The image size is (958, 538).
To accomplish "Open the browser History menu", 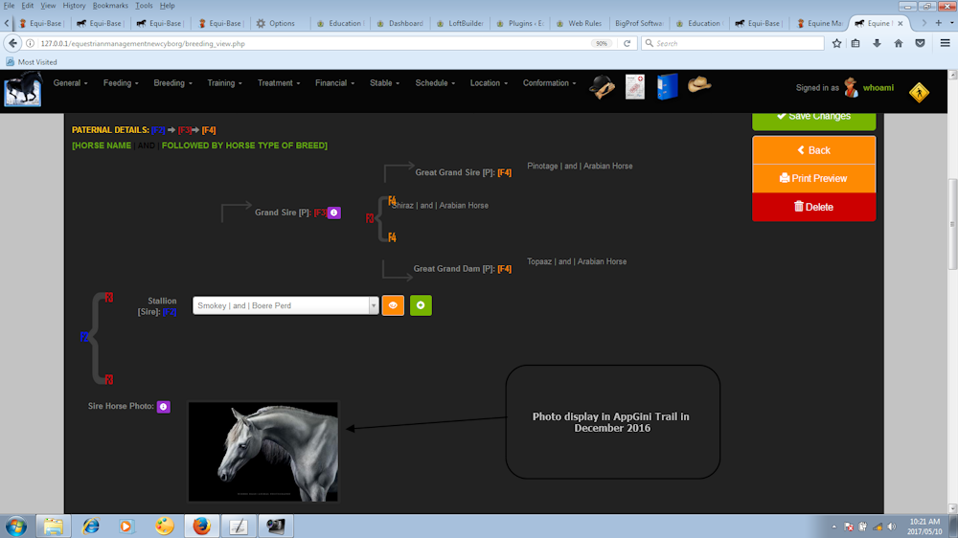I will click(74, 6).
